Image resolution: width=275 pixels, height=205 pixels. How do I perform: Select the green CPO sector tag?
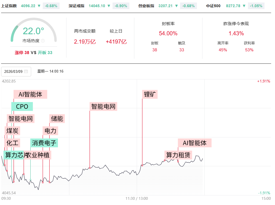[x=22, y=107]
